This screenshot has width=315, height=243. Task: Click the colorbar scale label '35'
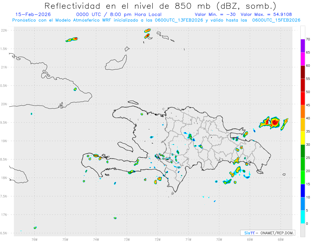pos(308,131)
